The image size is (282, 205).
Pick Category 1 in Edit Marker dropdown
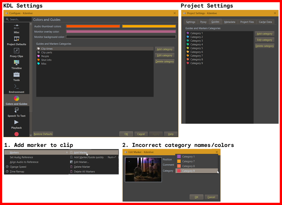click(x=197, y=157)
